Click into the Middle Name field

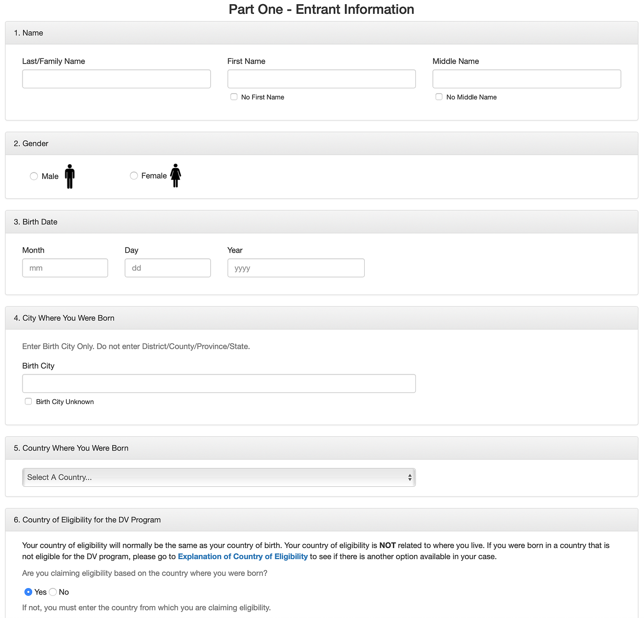coord(527,79)
